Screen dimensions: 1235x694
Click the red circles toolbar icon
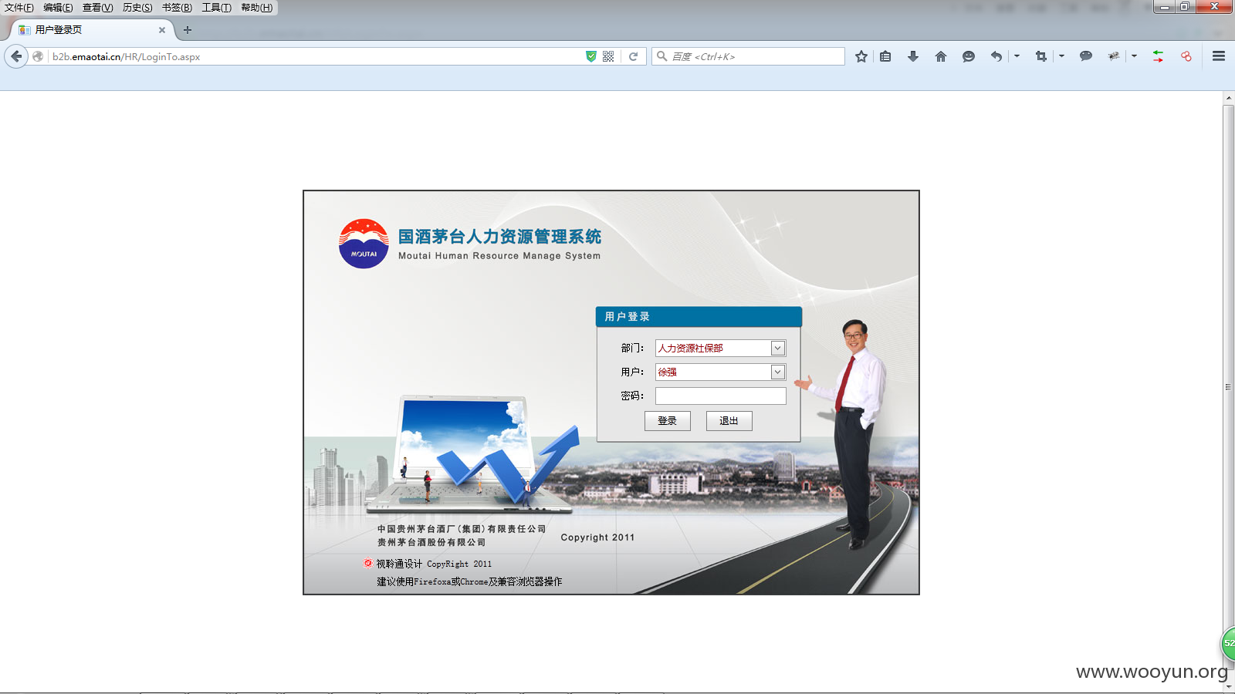[1186, 56]
